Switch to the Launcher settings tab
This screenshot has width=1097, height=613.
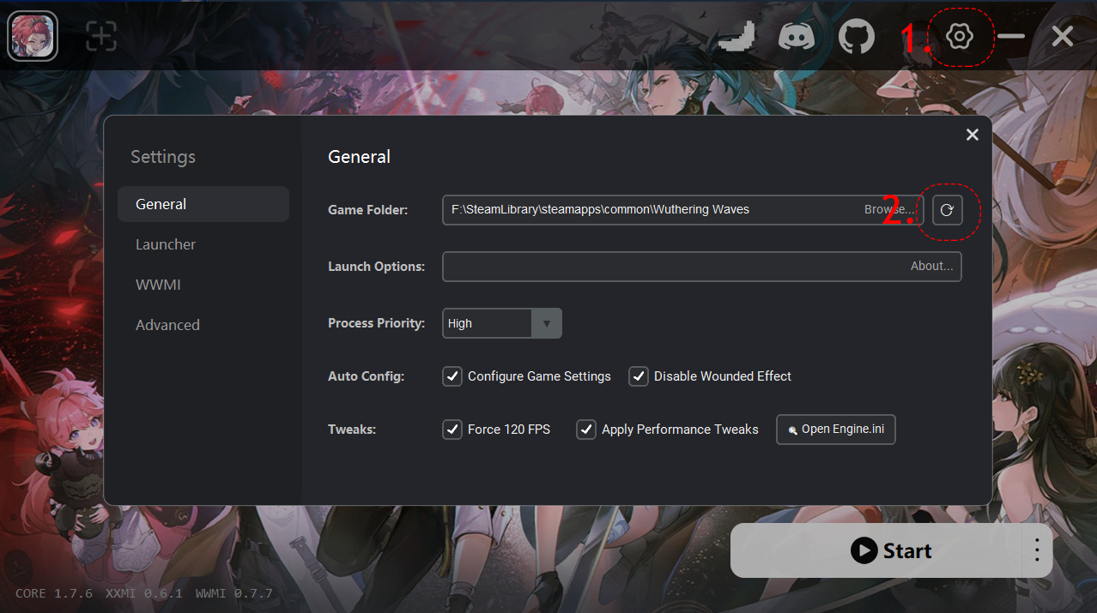tap(203, 244)
